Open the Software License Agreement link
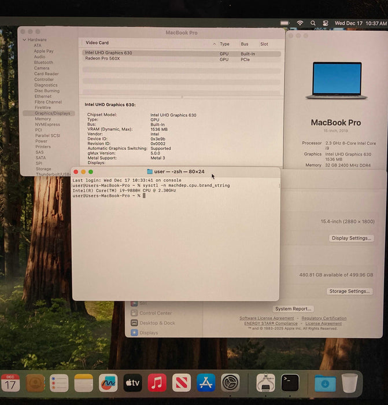Screen dimensions: 388x405 click(267, 318)
